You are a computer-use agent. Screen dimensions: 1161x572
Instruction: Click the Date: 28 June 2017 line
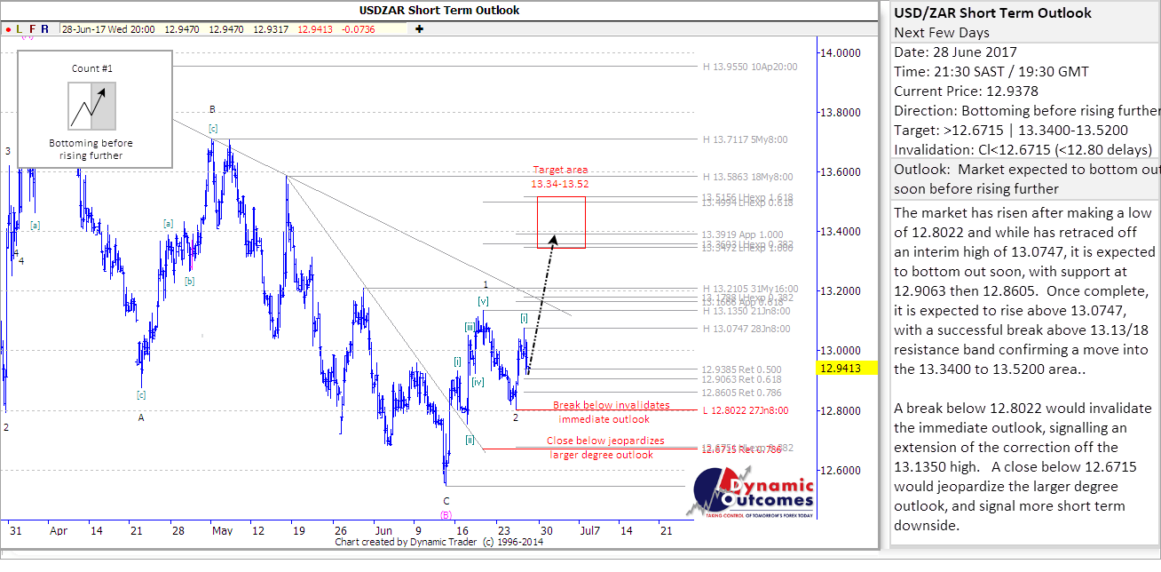[956, 52]
